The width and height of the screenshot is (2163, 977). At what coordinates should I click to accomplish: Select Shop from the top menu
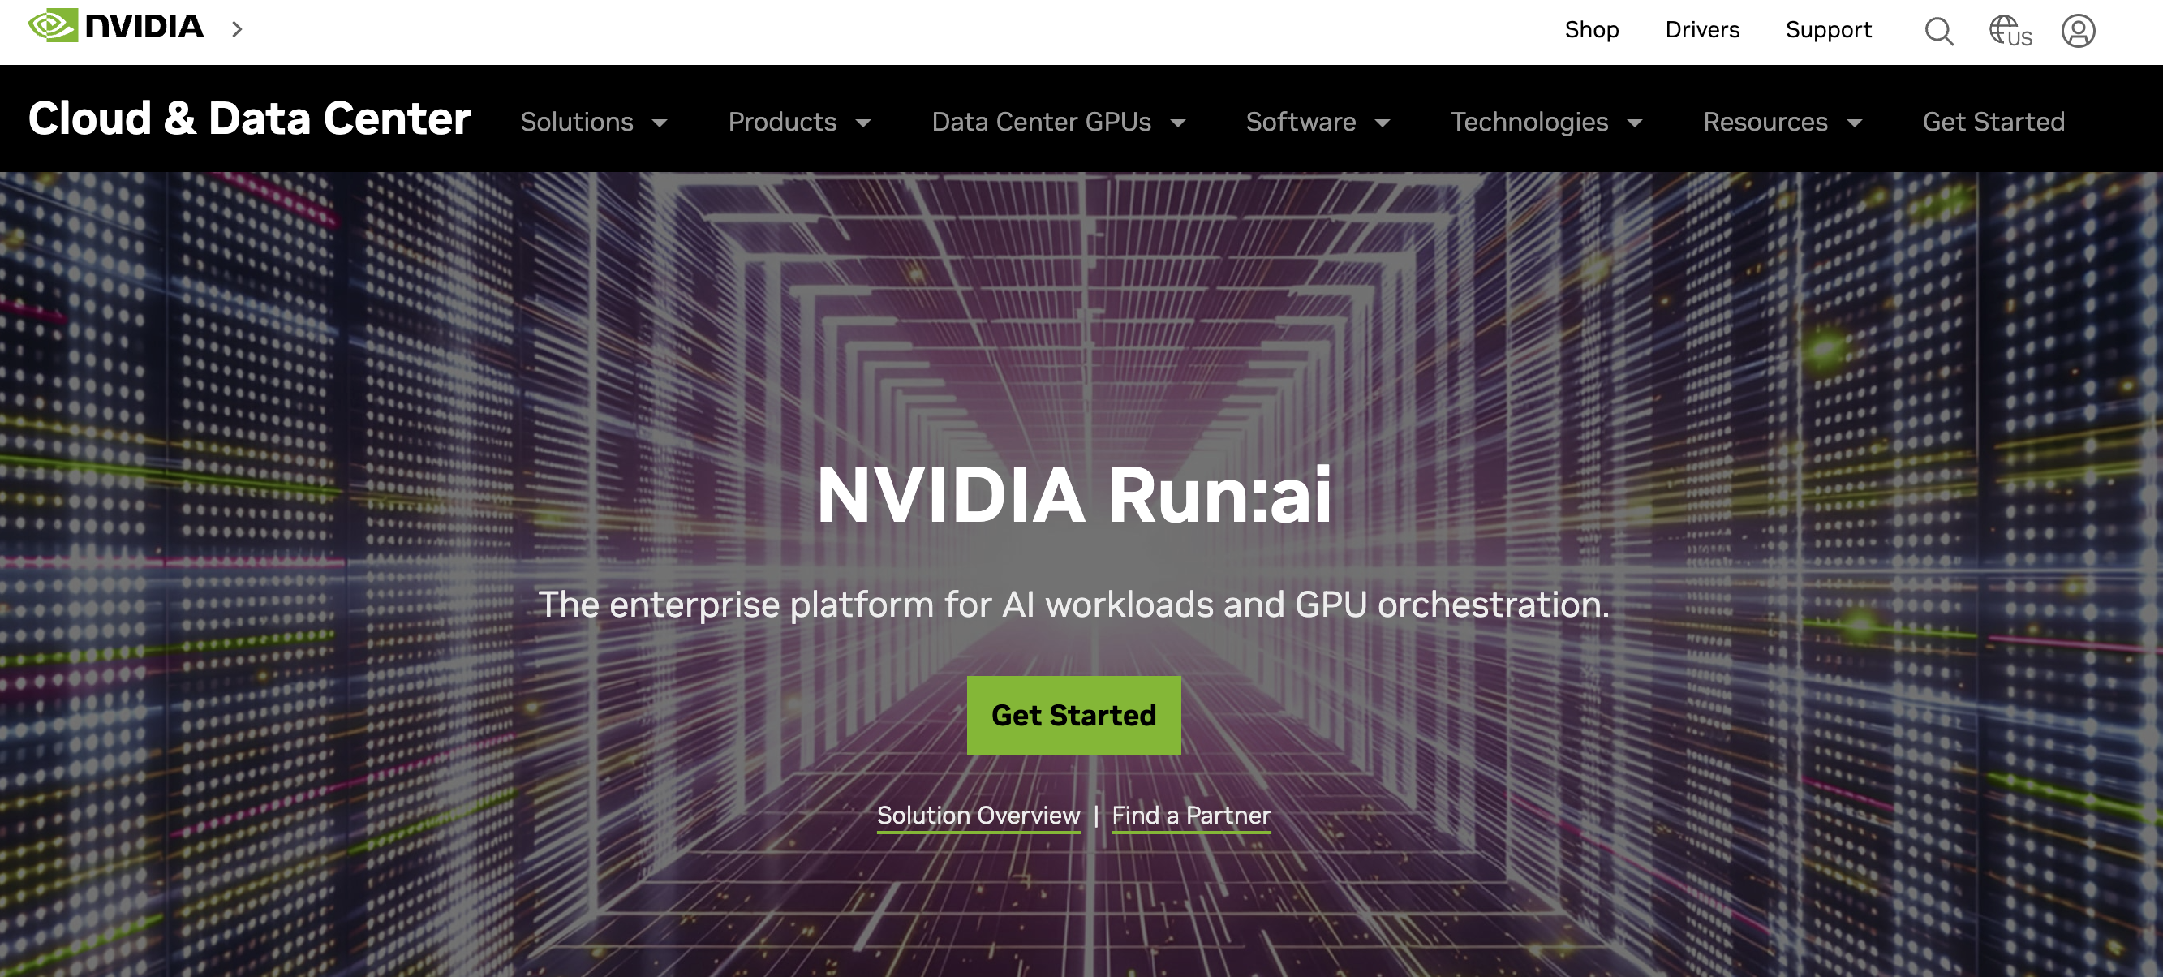(x=1592, y=29)
